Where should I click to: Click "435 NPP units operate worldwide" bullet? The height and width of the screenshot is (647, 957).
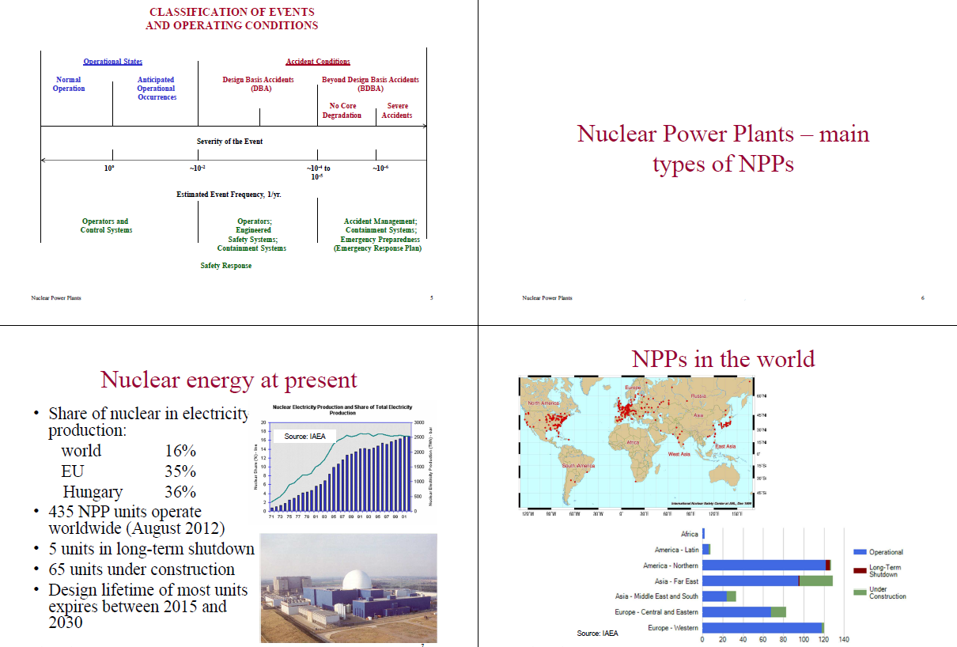click(x=137, y=520)
